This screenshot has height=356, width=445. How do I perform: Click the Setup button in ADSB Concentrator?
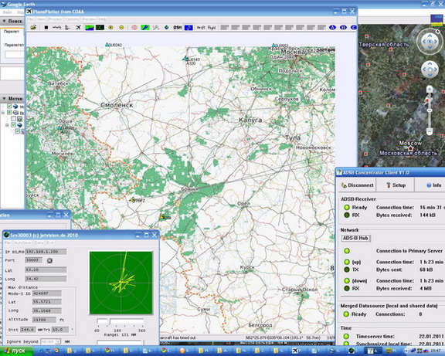pos(396,185)
